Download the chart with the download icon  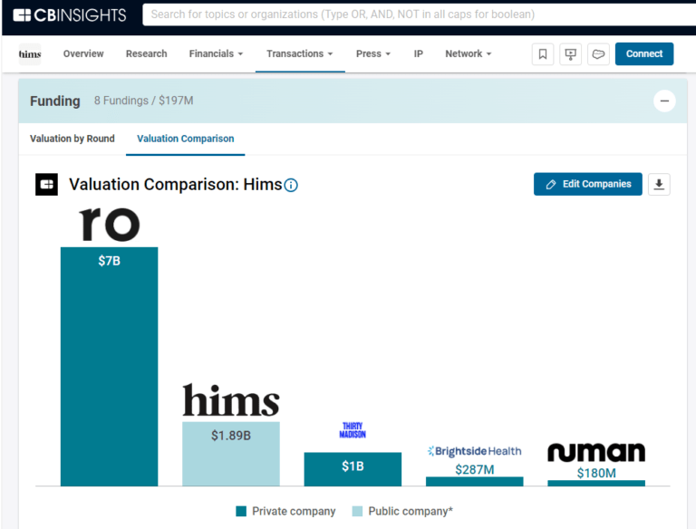pos(659,184)
